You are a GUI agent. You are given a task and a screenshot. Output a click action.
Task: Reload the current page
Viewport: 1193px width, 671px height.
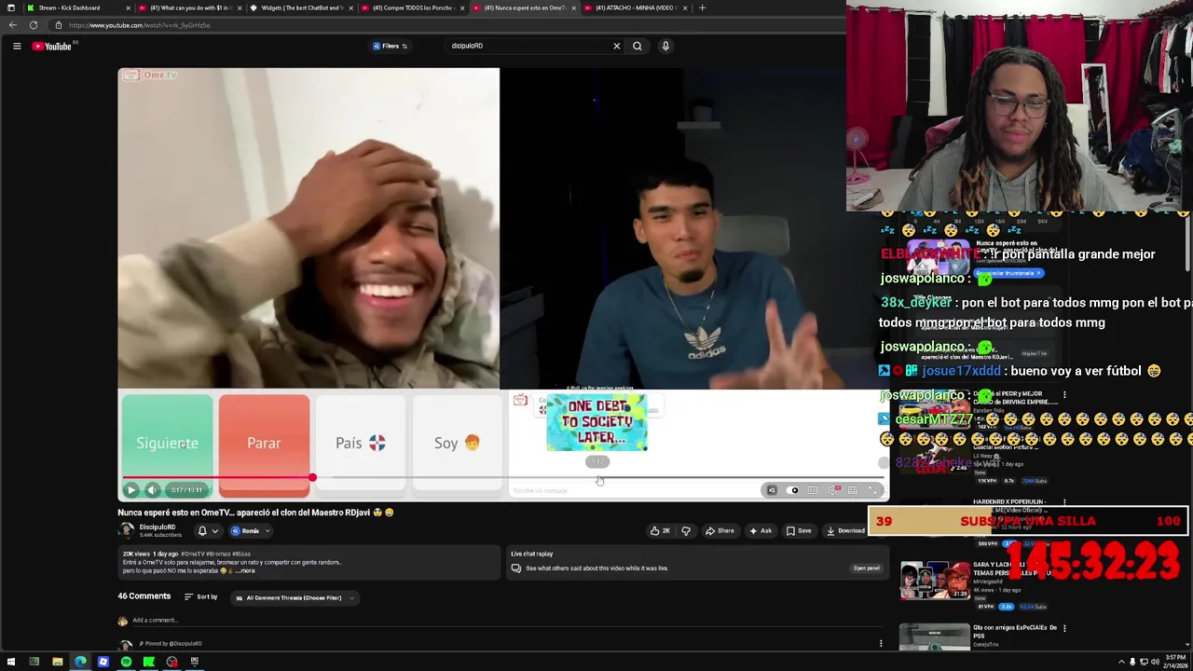coord(34,25)
